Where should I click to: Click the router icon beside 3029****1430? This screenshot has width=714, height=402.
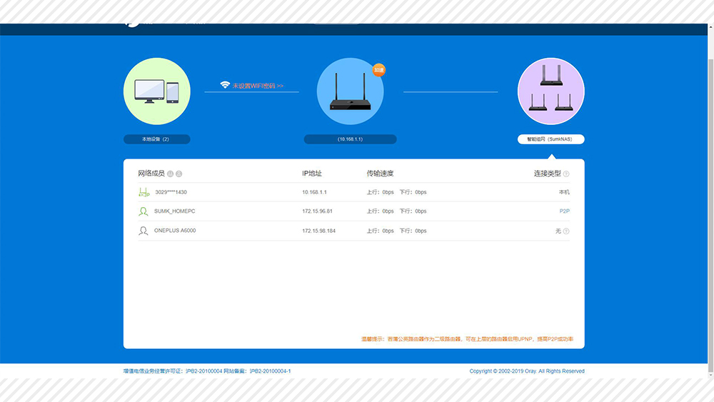point(144,192)
